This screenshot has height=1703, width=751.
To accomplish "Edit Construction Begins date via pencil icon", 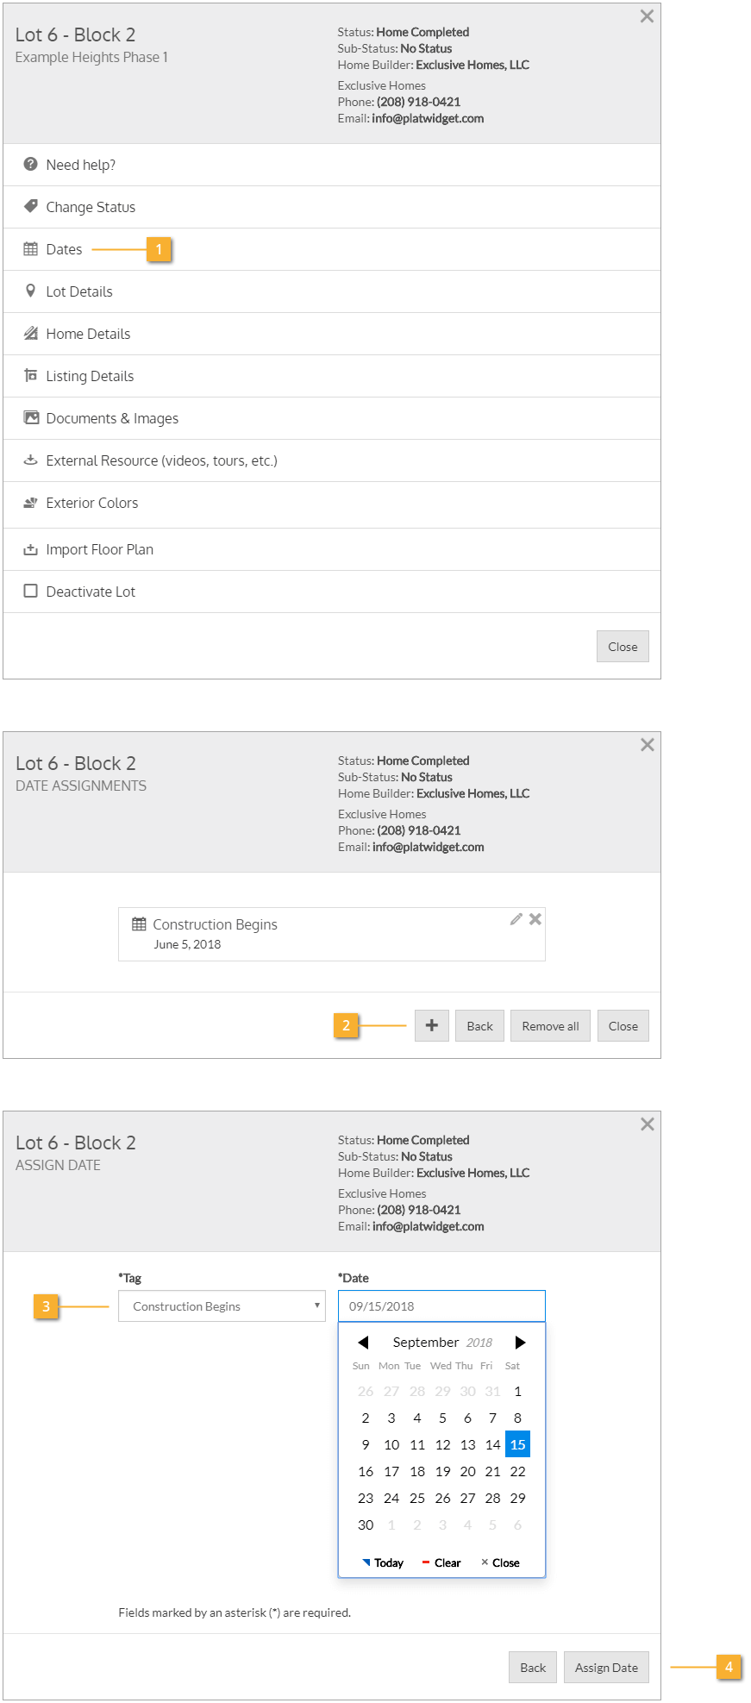I will tap(516, 919).
